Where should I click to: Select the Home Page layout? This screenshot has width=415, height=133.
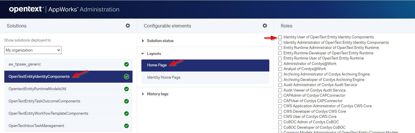tap(157, 65)
